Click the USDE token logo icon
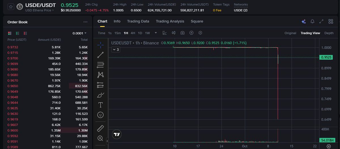The width and height of the screenshot is (340, 149). [x=20, y=7]
